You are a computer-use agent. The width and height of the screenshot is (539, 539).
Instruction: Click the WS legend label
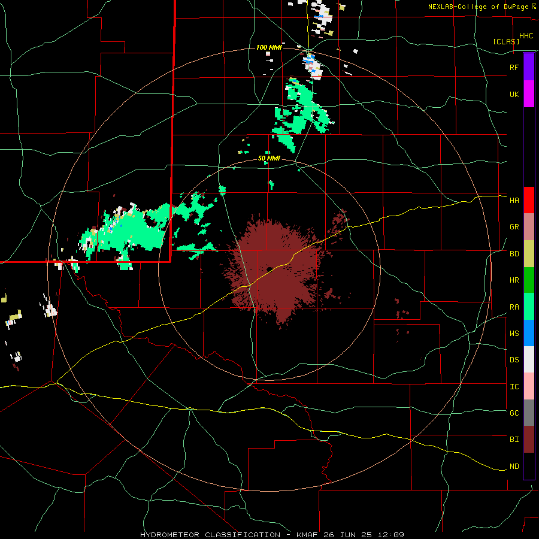[514, 334]
